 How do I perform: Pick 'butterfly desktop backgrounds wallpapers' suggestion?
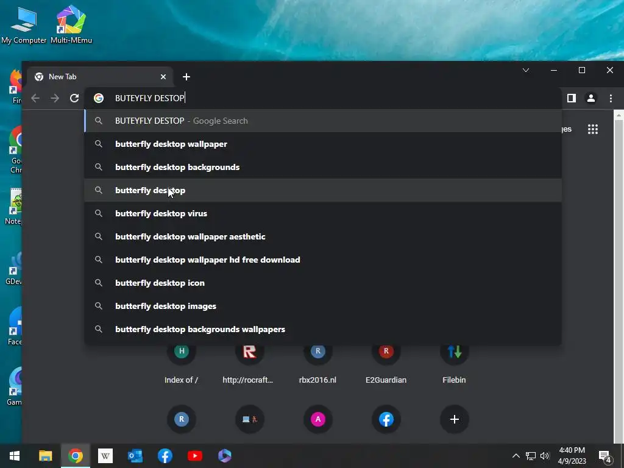coord(323,329)
